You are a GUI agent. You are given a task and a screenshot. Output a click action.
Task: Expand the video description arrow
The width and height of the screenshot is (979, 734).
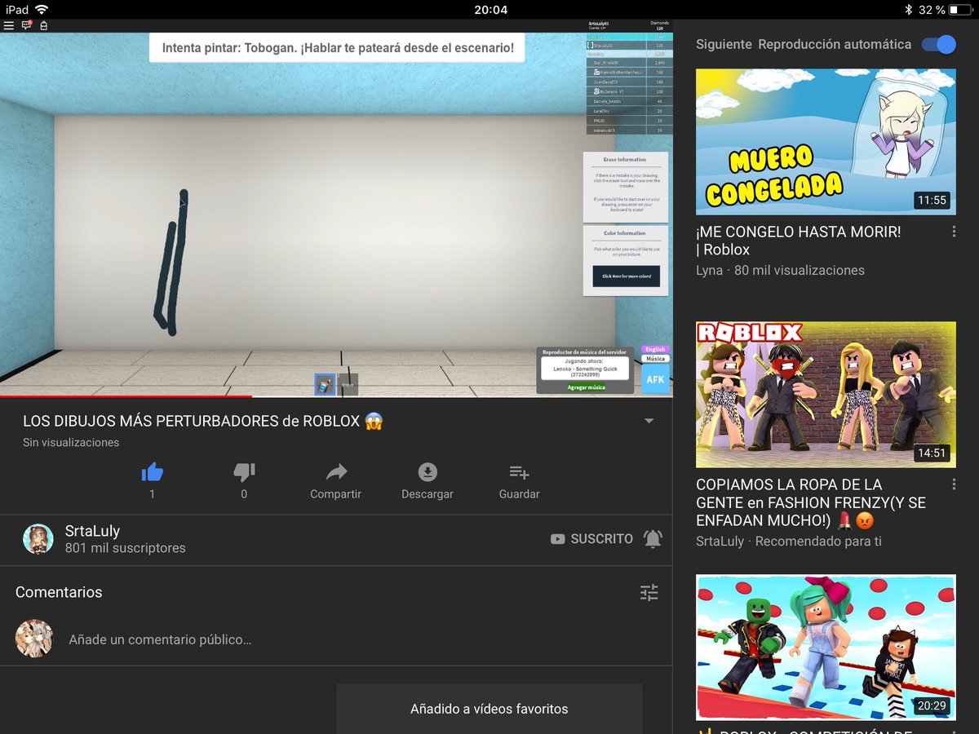point(649,421)
